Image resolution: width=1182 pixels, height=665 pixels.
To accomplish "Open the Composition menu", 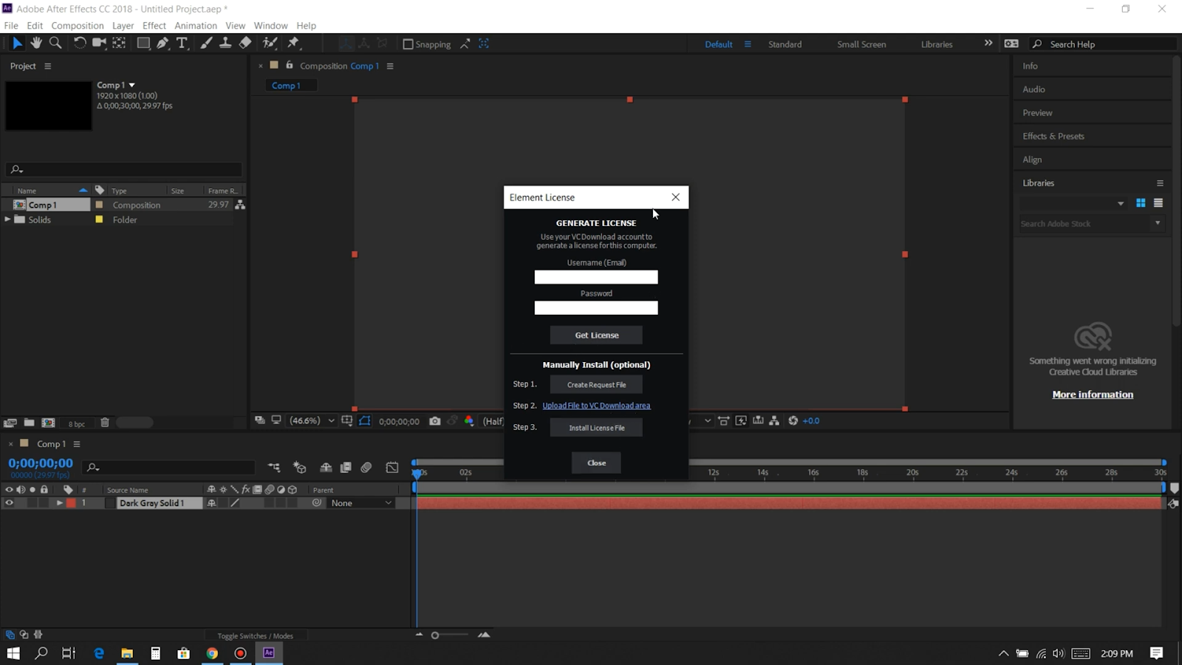I will click(x=78, y=25).
